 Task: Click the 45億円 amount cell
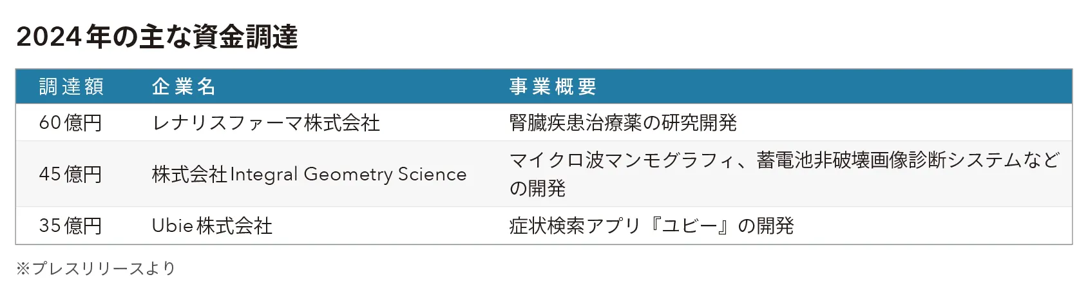pos(70,174)
